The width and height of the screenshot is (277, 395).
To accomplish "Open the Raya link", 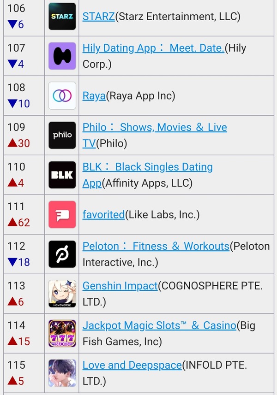I will (x=94, y=96).
